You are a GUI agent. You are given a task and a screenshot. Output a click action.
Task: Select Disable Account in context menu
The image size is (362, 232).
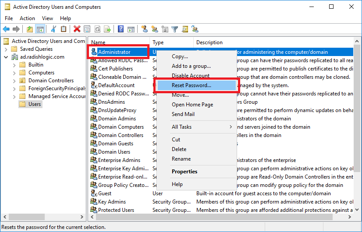191,76
